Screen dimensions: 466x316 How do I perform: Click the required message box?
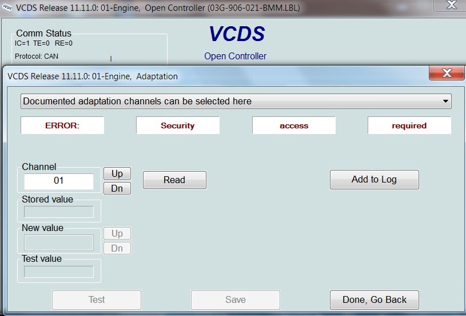409,125
